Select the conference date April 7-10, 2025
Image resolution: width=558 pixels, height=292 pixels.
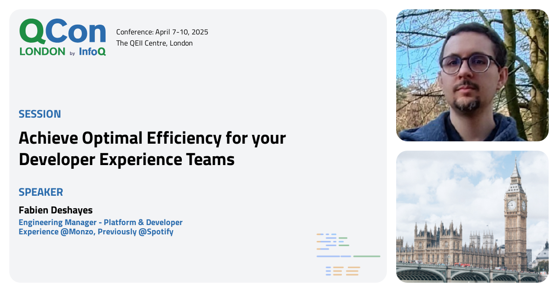(x=162, y=32)
